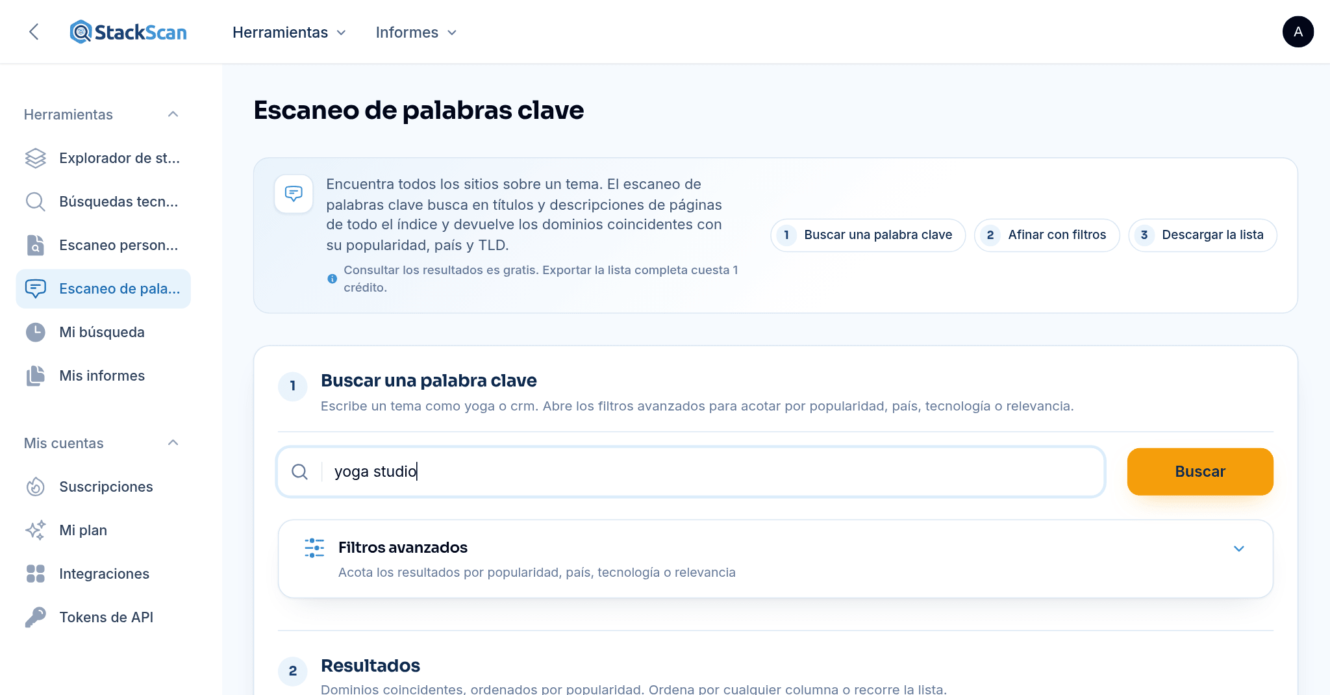Screen dimensions: 1330x695
Task: Click step 2 Afinar con filtros pill
Action: pyautogui.click(x=1046, y=235)
